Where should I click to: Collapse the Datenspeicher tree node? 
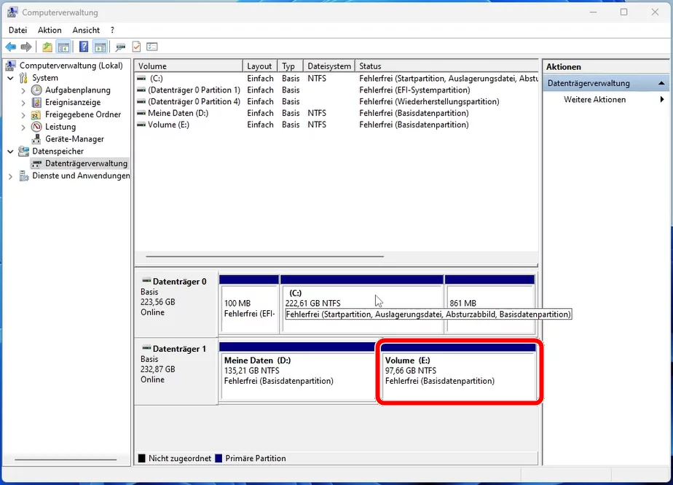coord(11,151)
